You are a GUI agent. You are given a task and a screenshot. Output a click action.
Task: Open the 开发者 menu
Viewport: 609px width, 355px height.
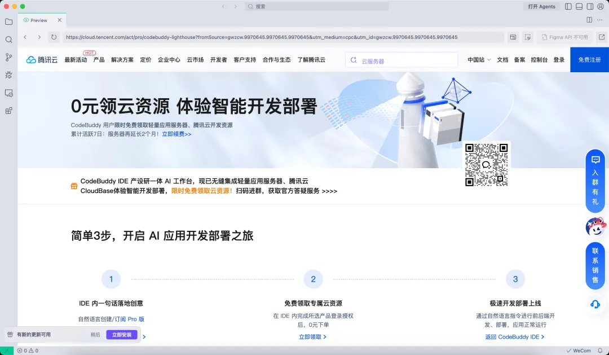219,60
